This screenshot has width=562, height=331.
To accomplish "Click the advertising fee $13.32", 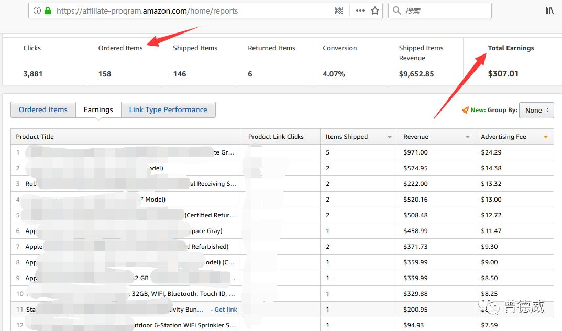I will pyautogui.click(x=491, y=184).
